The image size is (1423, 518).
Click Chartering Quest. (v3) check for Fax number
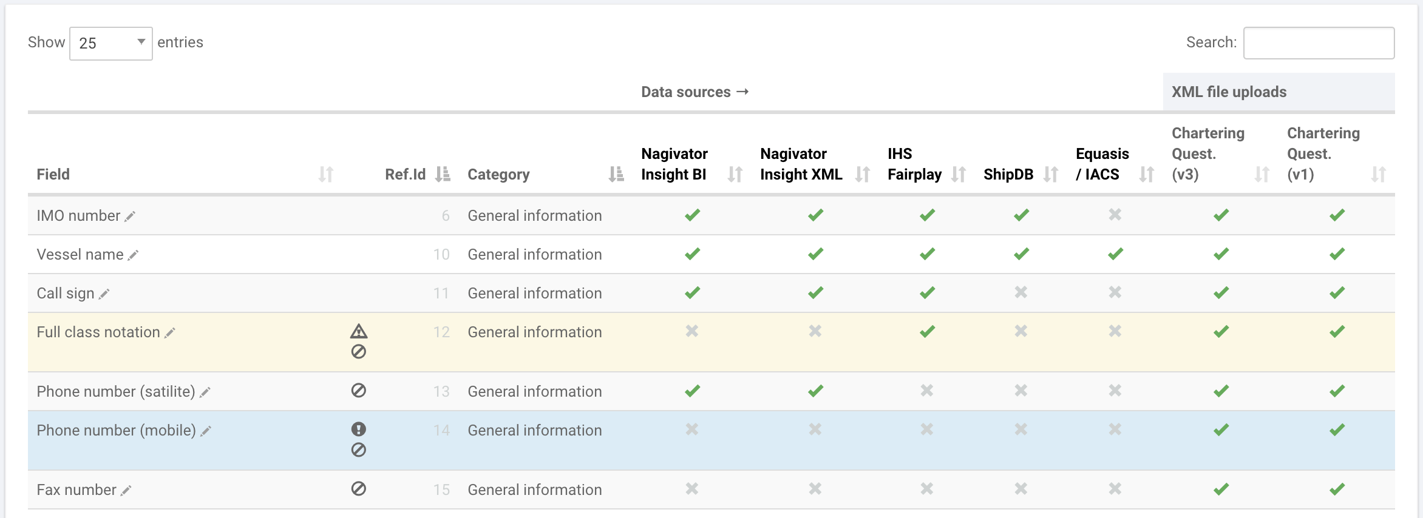tap(1221, 489)
